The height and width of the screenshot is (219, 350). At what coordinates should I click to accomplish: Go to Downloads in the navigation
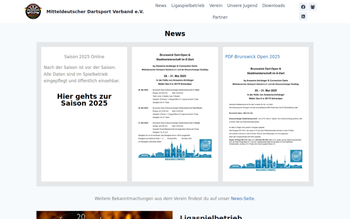point(274,6)
